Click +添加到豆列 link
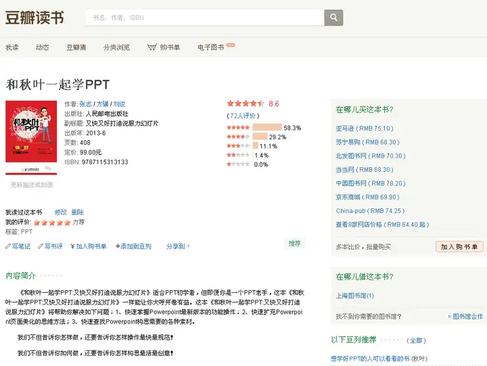487x366 pixels. (x=133, y=246)
